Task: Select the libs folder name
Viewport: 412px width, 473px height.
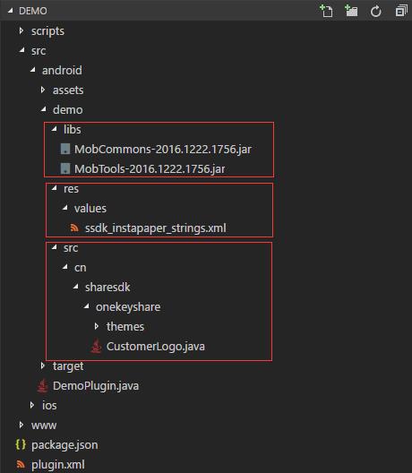Action: point(72,129)
